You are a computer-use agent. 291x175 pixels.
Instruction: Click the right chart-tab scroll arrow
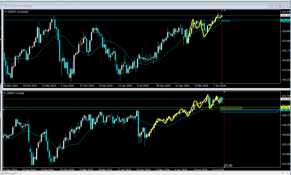(x=288, y=173)
